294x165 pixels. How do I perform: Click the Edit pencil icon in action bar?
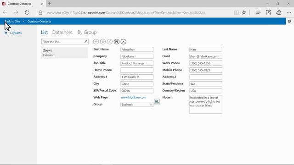[x=110, y=42]
